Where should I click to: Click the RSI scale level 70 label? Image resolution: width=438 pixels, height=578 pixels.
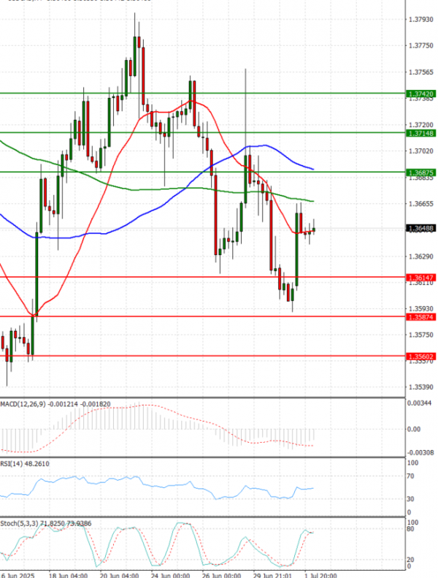tap(411, 476)
